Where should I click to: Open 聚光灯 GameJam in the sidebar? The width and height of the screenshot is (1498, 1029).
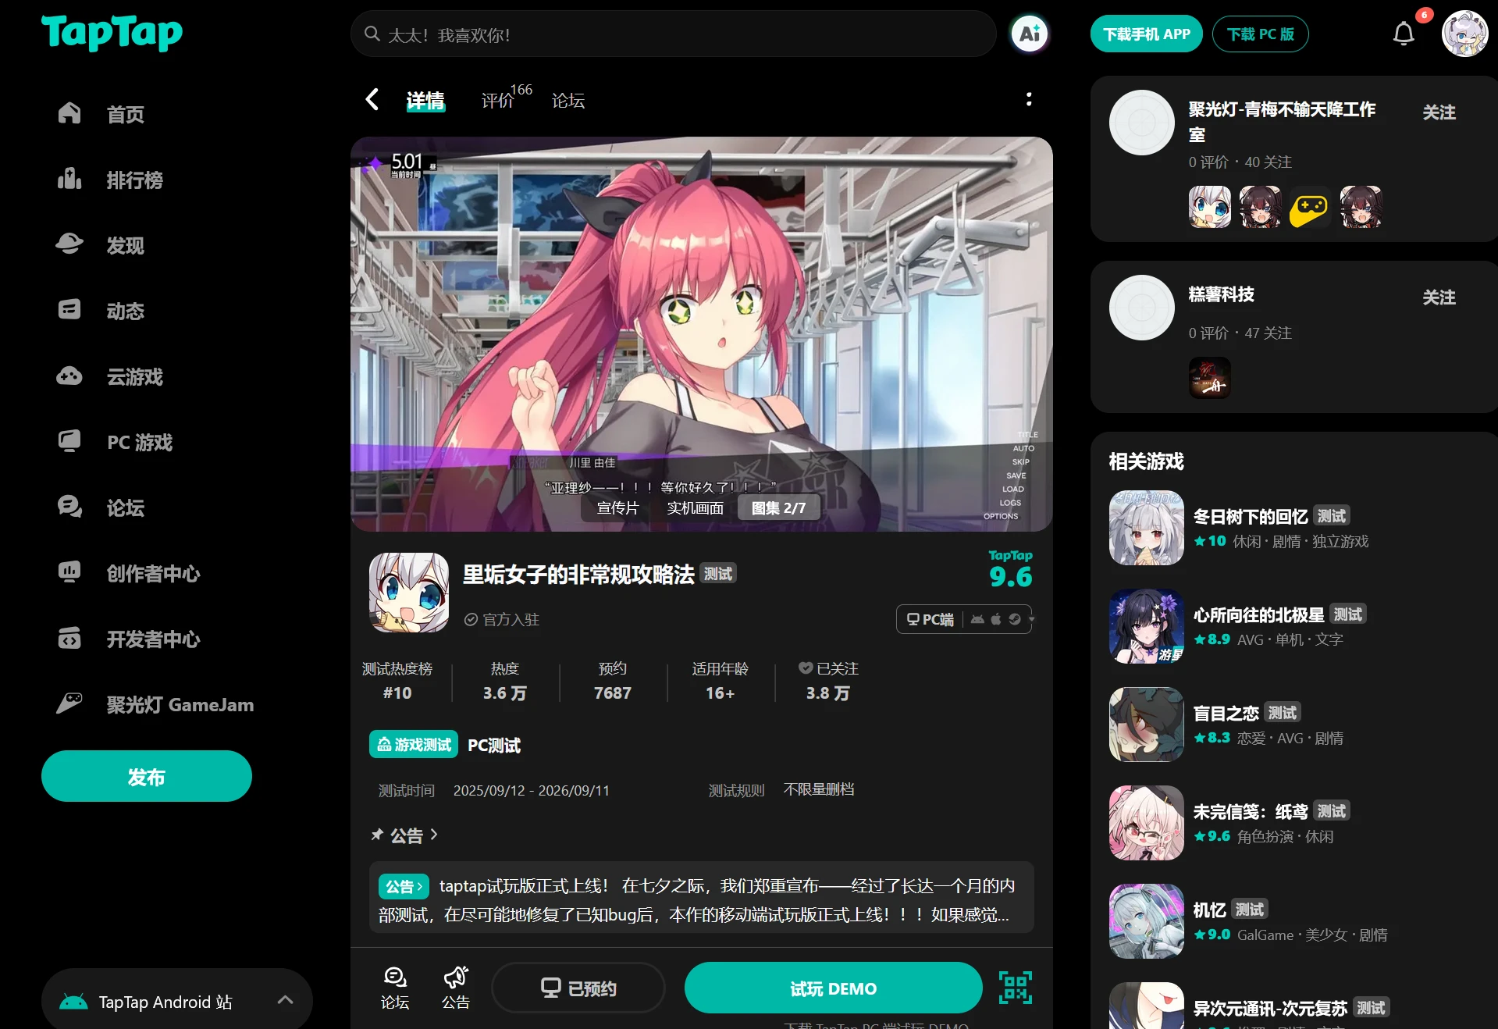[x=180, y=705]
